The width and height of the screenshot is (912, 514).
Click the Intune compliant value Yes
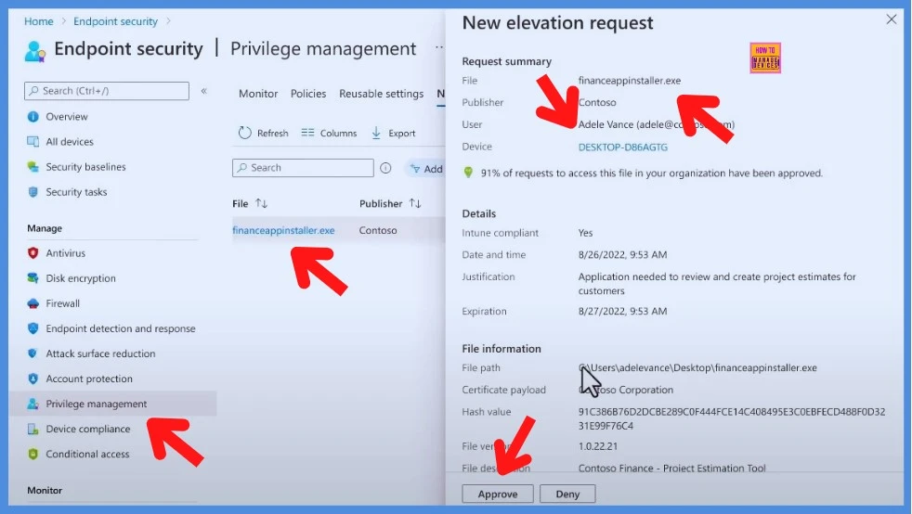coord(585,233)
